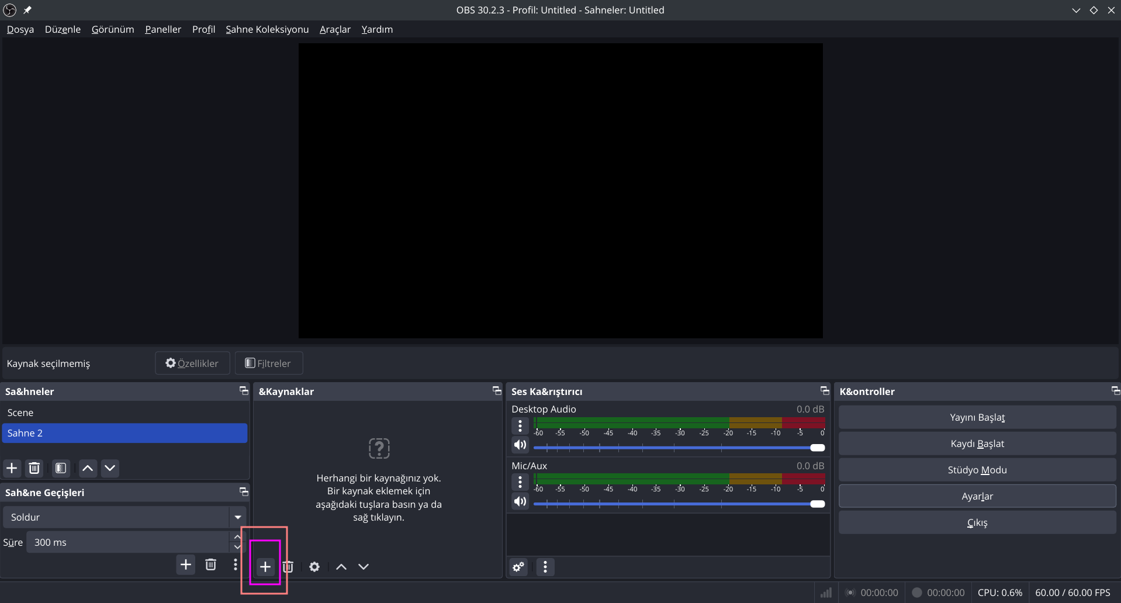Move the selected scene down
1121x603 pixels.
click(x=110, y=468)
